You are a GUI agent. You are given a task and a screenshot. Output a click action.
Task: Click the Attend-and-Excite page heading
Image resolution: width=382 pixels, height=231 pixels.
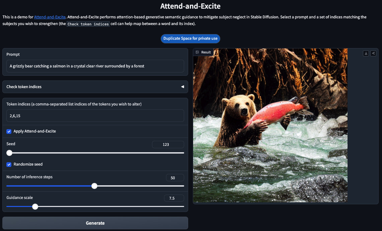click(190, 6)
